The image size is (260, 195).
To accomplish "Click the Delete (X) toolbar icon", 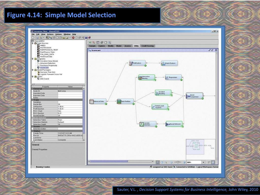I will pos(43,38).
